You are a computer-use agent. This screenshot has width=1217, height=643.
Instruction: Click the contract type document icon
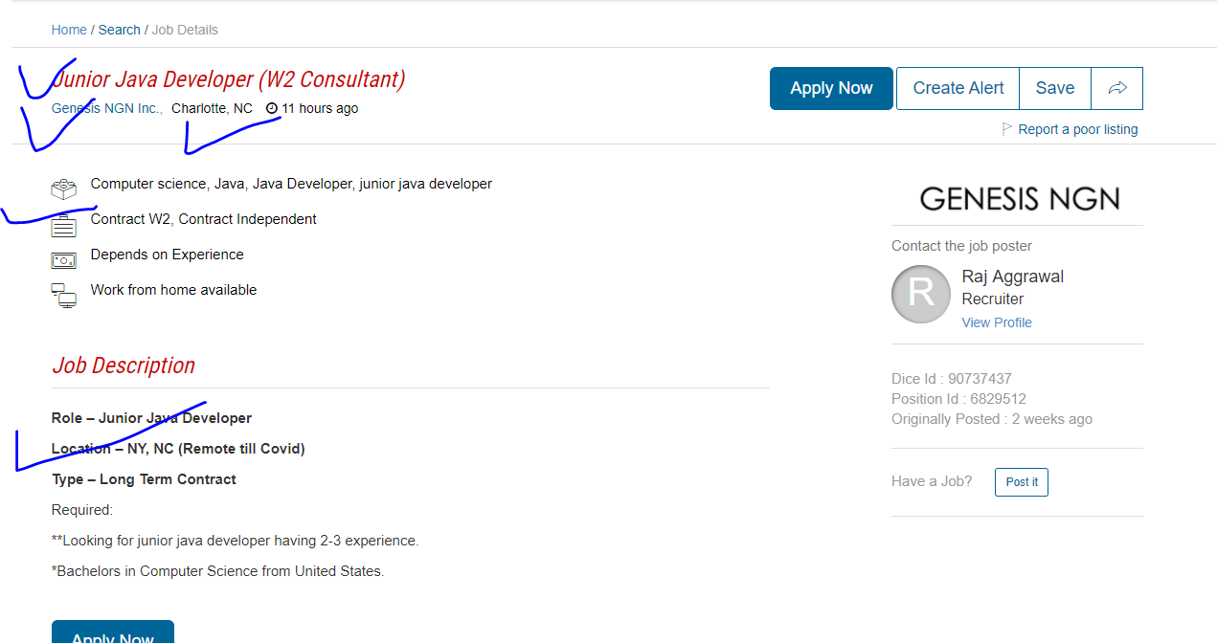(63, 226)
